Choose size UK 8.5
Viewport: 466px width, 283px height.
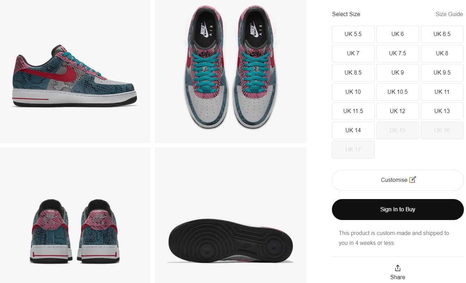pyautogui.click(x=353, y=73)
